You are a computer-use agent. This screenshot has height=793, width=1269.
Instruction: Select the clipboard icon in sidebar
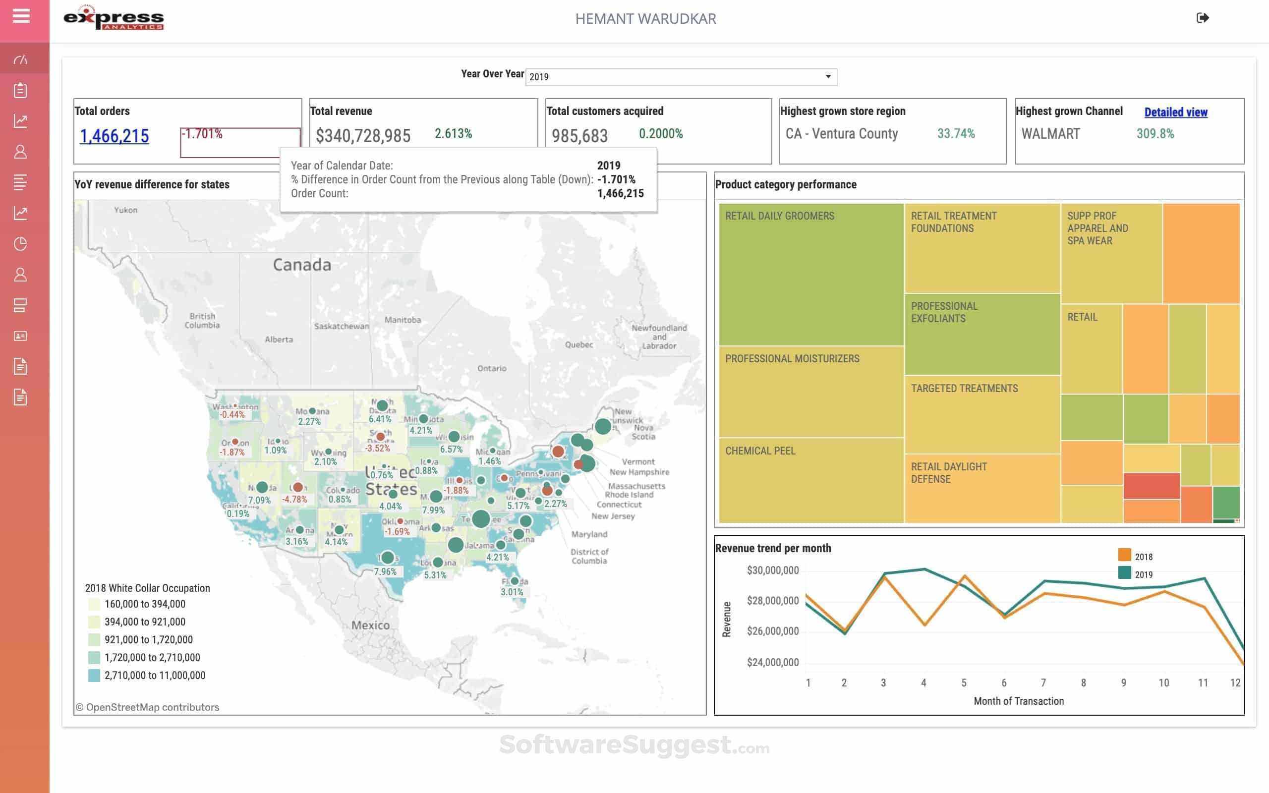tap(20, 90)
